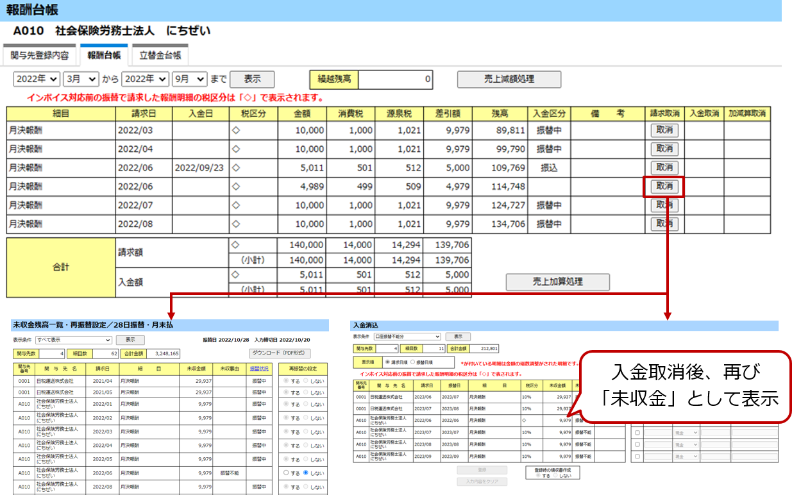This screenshot has height=495, width=792.
Task: Click the red-highlighted 取消 for the 4,989 row
Action: 664,187
